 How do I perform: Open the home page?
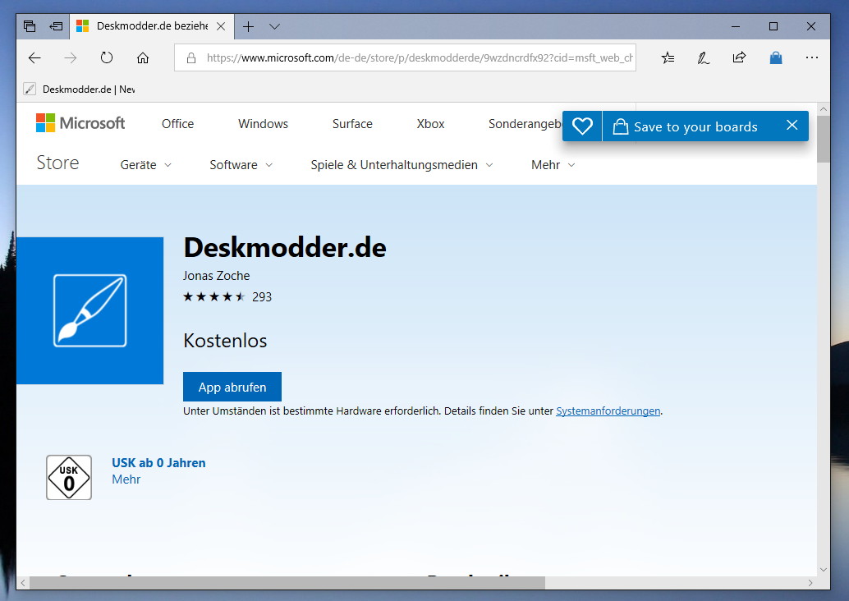(x=142, y=58)
